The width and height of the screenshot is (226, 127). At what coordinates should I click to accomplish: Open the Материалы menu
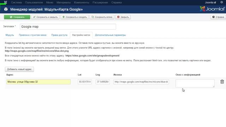[64, 2]
